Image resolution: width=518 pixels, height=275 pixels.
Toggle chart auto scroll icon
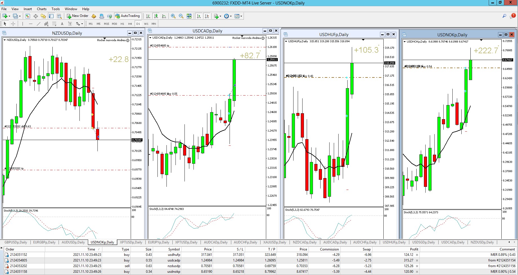click(x=199, y=16)
